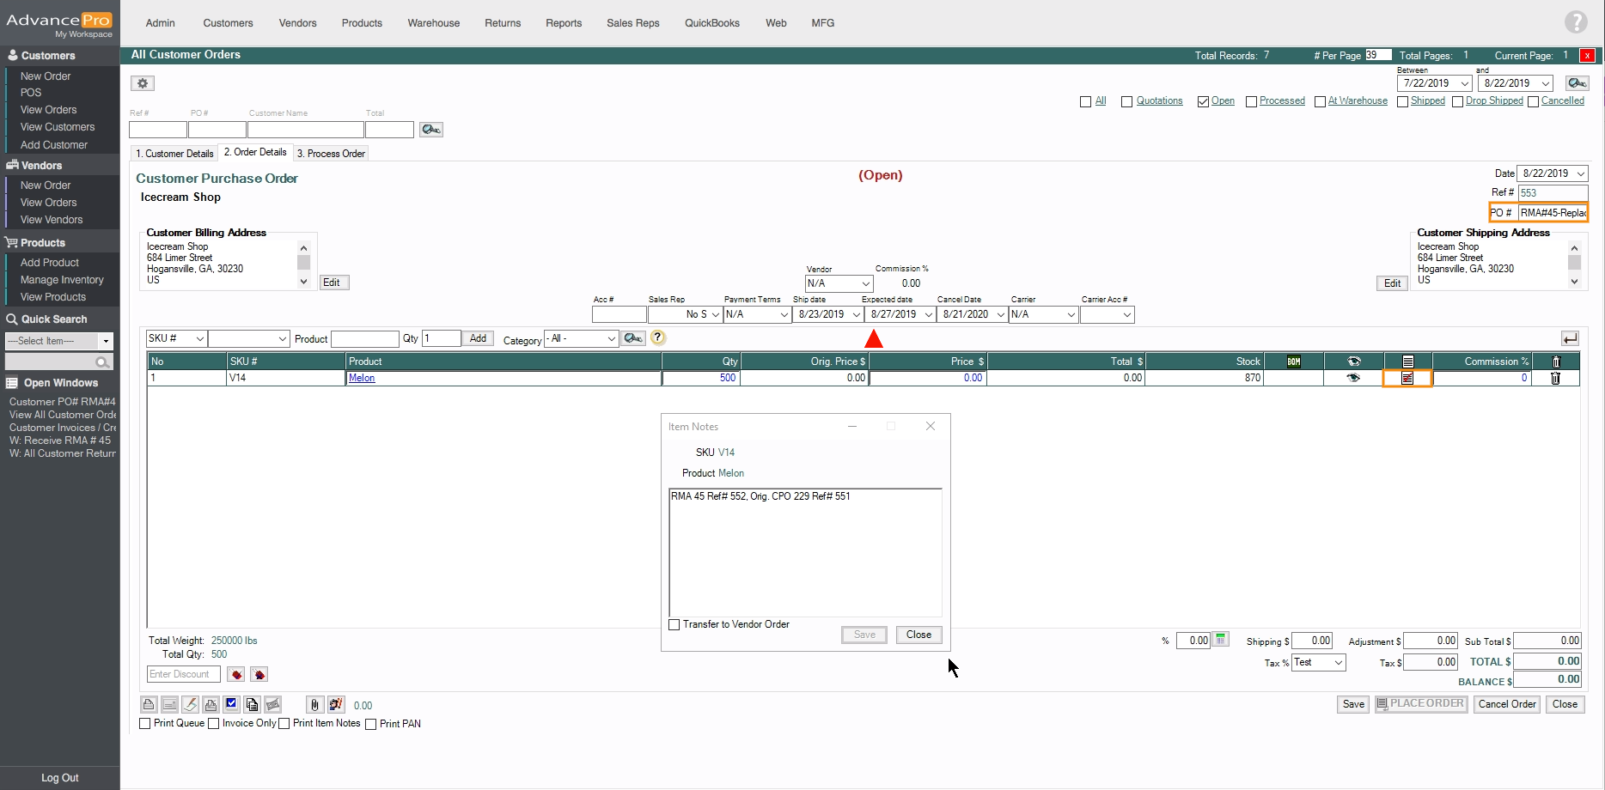Enable Transfer to Vendor Order checkbox
Screen dimensions: 1605x790
(x=674, y=624)
